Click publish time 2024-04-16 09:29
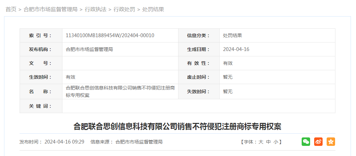The image size is (356, 156). coord(64,142)
